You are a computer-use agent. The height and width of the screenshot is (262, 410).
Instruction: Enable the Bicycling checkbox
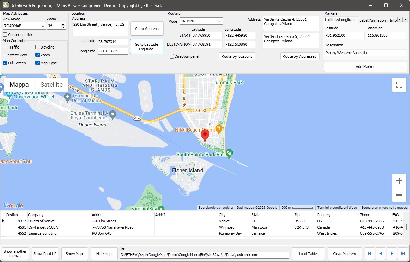click(37, 47)
